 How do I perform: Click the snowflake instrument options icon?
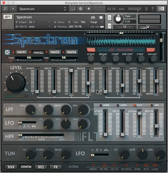(8, 17)
